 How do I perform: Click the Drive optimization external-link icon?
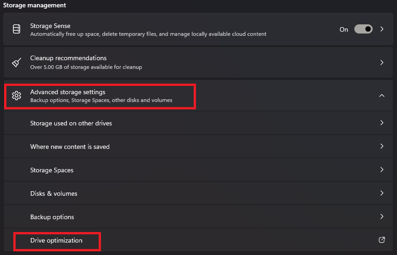point(381,240)
